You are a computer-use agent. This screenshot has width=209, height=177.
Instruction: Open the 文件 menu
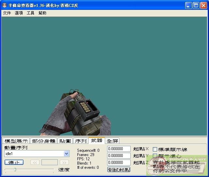(7, 13)
